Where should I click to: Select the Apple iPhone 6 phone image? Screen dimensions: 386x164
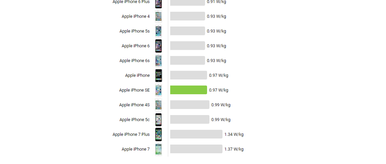158,46
